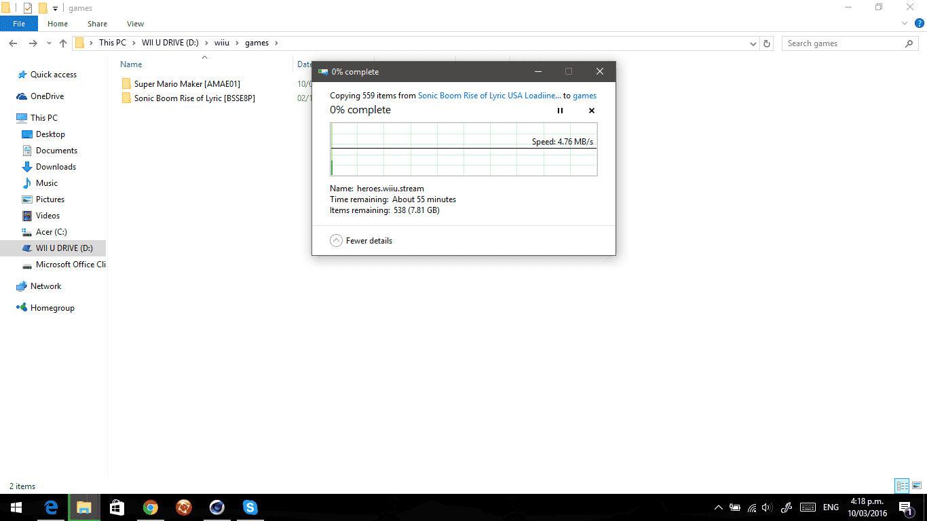Click WII U DRIVE (D:) breadcrumb

[170, 43]
